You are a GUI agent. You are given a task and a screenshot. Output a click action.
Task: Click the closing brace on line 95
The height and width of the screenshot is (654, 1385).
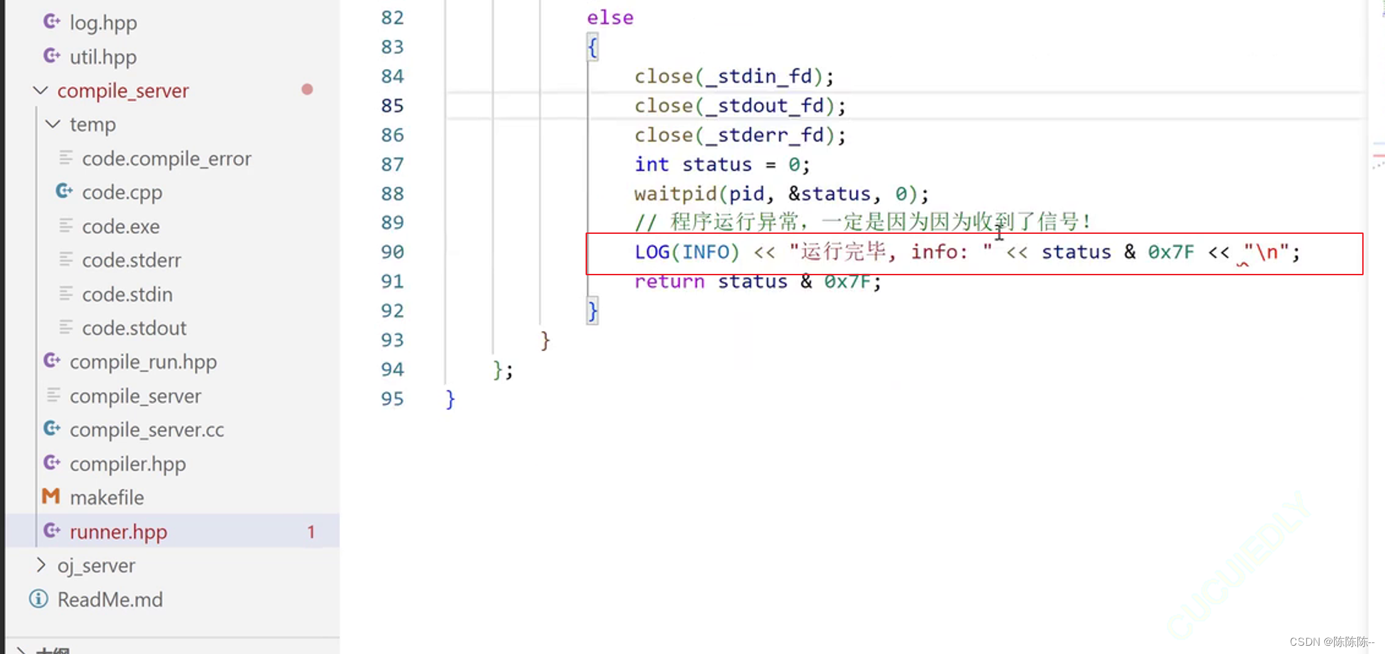tap(450, 399)
